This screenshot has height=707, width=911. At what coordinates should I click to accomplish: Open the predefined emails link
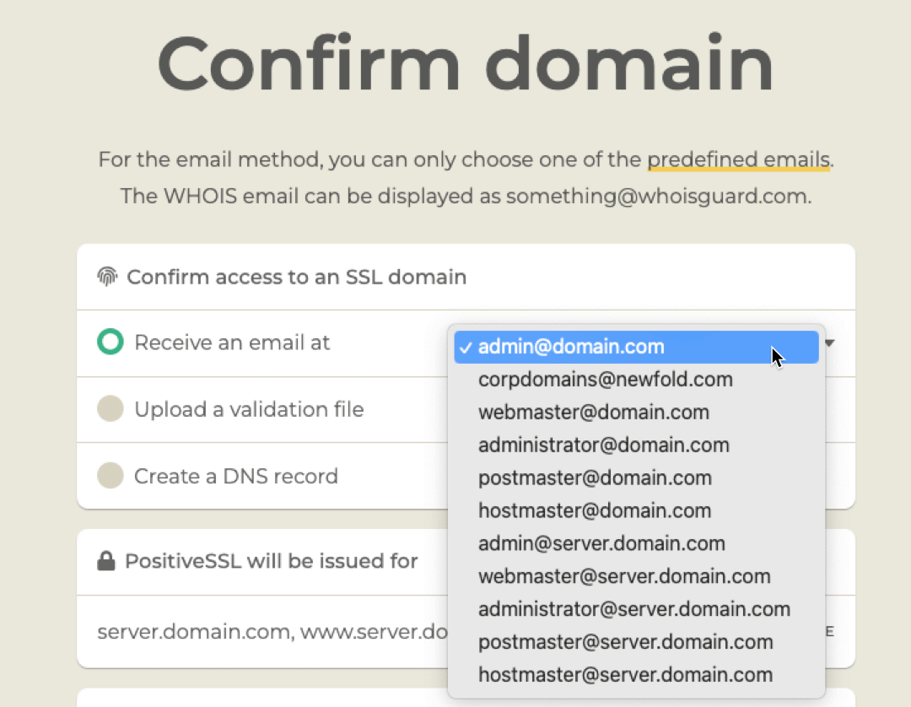tap(738, 159)
